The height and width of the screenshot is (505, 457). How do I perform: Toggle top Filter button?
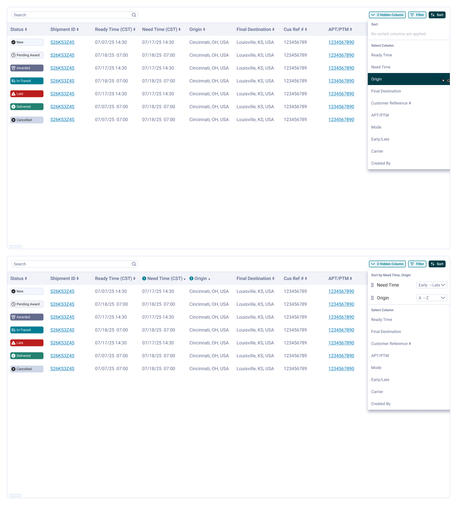[417, 15]
